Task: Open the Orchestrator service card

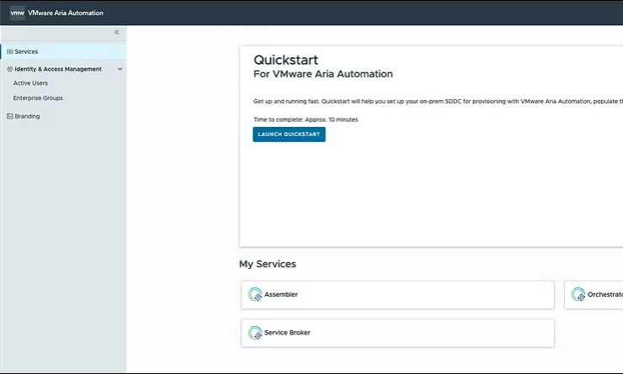Action: [594, 295]
